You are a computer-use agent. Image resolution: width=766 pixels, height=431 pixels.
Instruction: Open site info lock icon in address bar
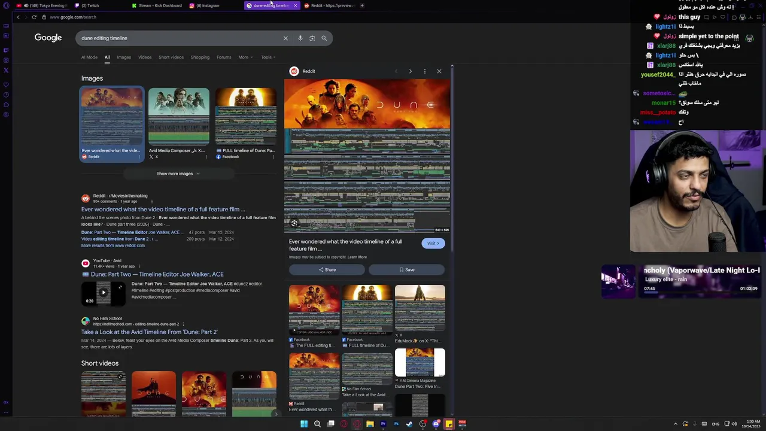(x=44, y=17)
